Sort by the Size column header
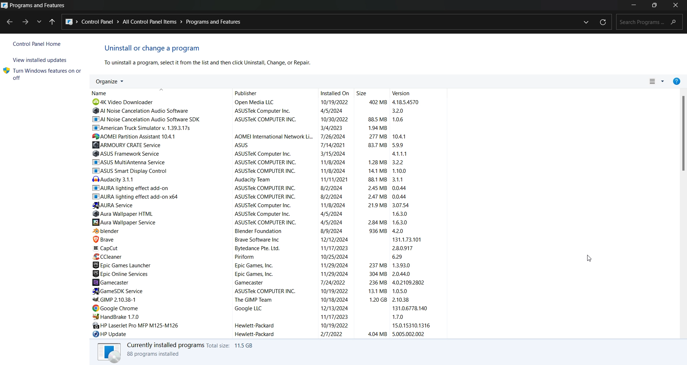 [372, 93]
